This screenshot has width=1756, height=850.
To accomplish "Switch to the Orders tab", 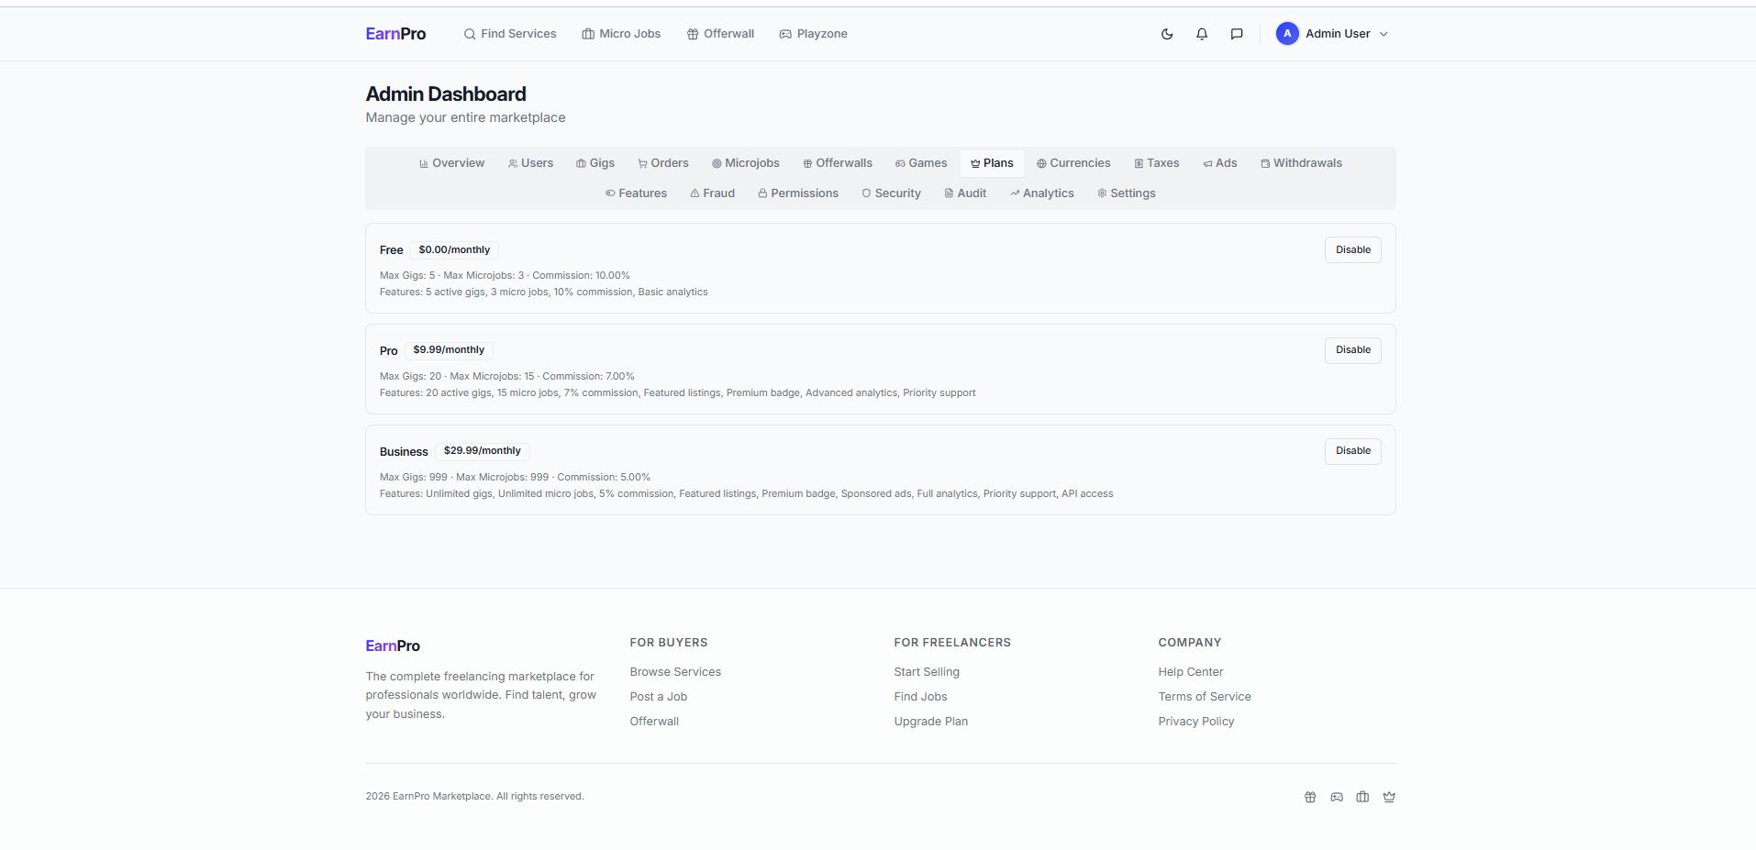I will click(663, 163).
